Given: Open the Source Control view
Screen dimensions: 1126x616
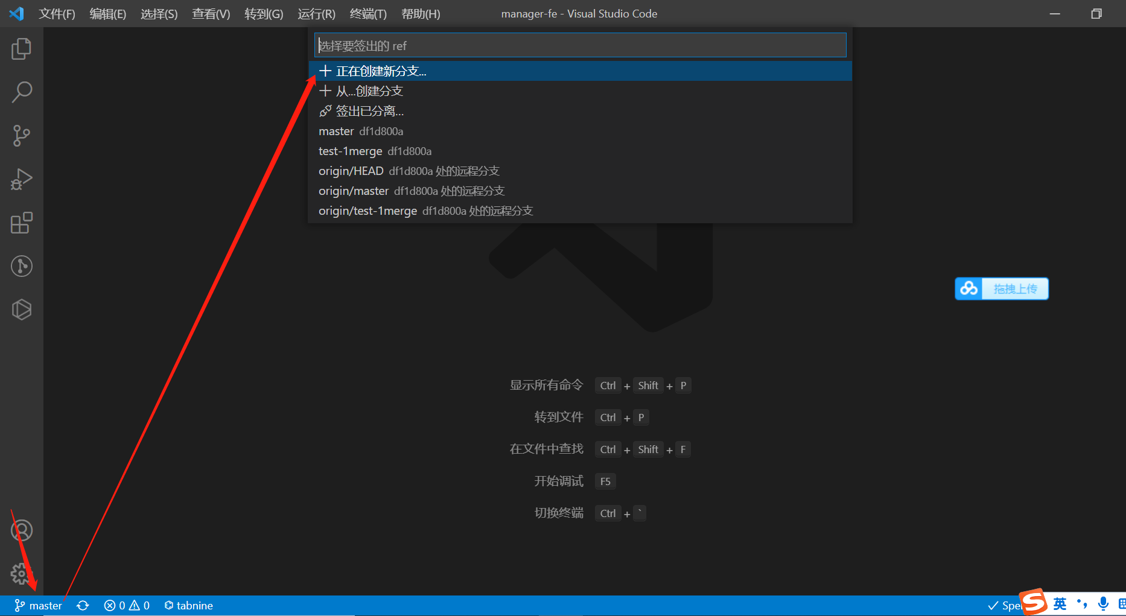Looking at the screenshot, I should point(22,136).
